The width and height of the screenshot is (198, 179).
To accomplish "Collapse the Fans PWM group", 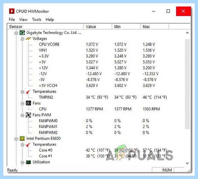I will click(x=22, y=115).
